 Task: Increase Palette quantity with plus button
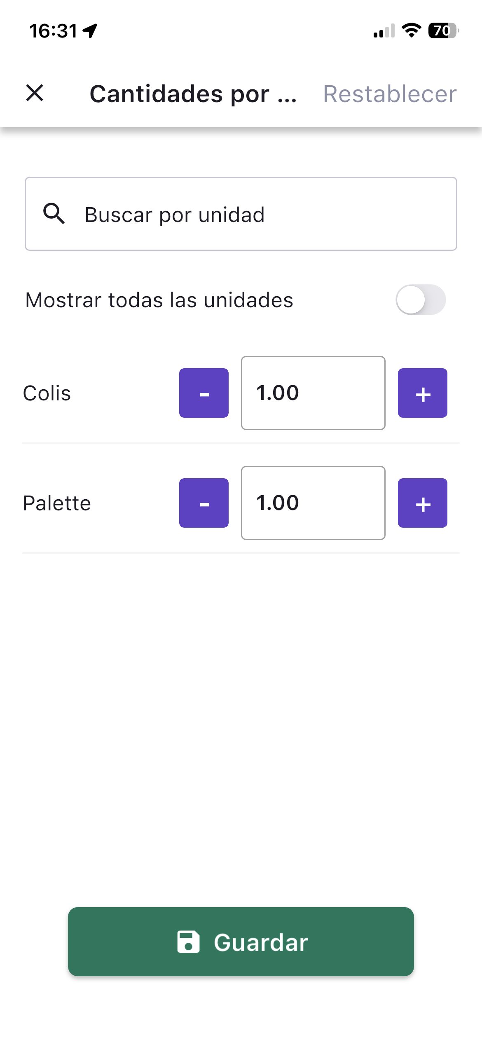(x=422, y=503)
